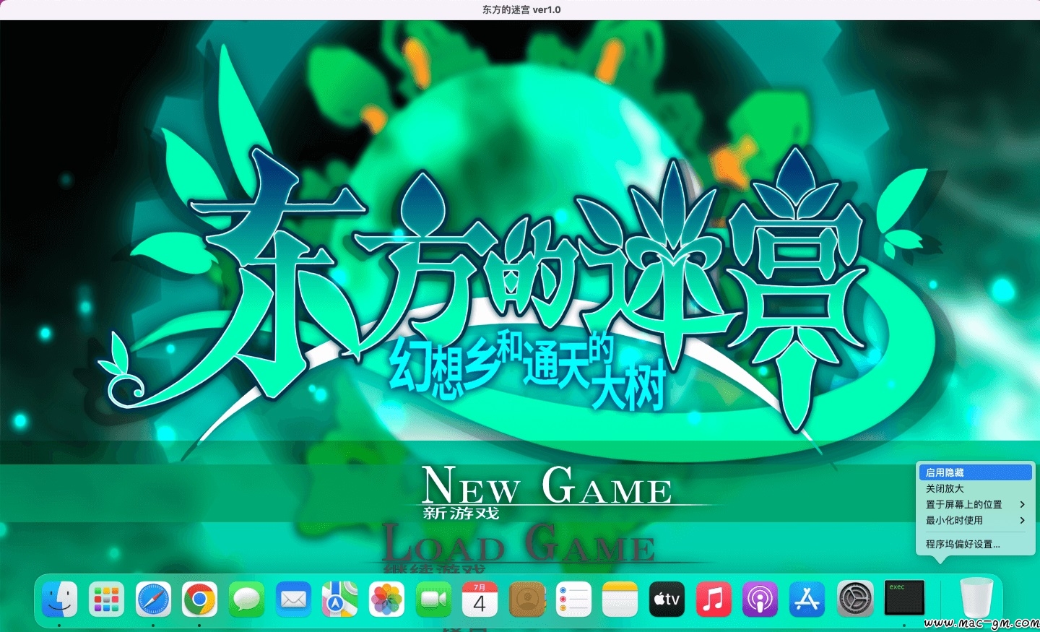Choose Load Game 继续游戏
The height and width of the screenshot is (632, 1040).
[x=519, y=549]
